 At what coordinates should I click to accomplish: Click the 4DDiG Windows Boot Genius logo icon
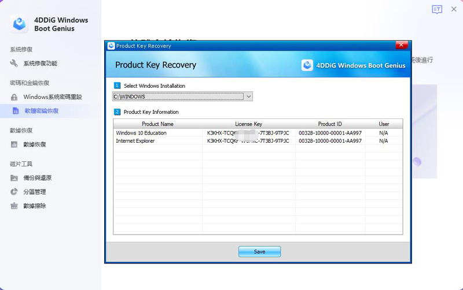coord(19,24)
